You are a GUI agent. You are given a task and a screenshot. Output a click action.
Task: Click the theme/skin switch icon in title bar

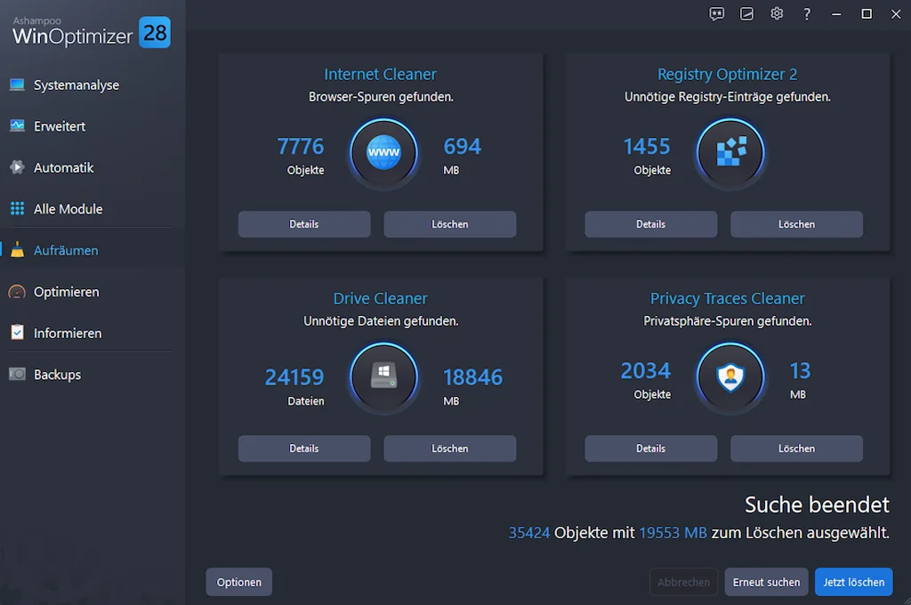[747, 13]
